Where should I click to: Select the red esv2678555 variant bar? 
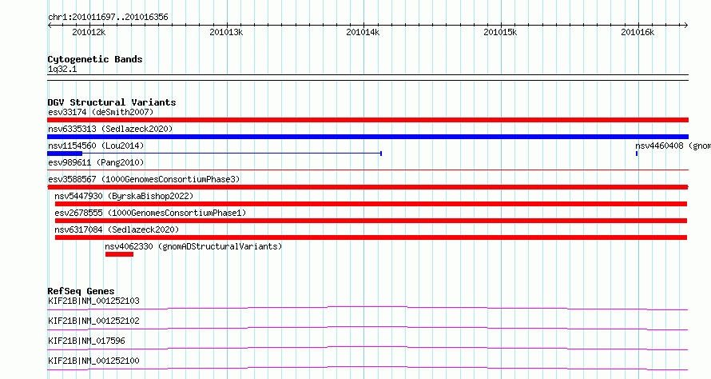click(x=371, y=221)
